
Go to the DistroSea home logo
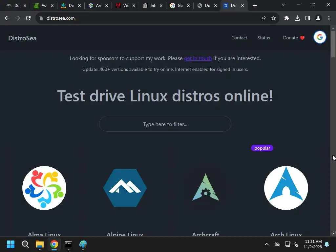pos(22,38)
